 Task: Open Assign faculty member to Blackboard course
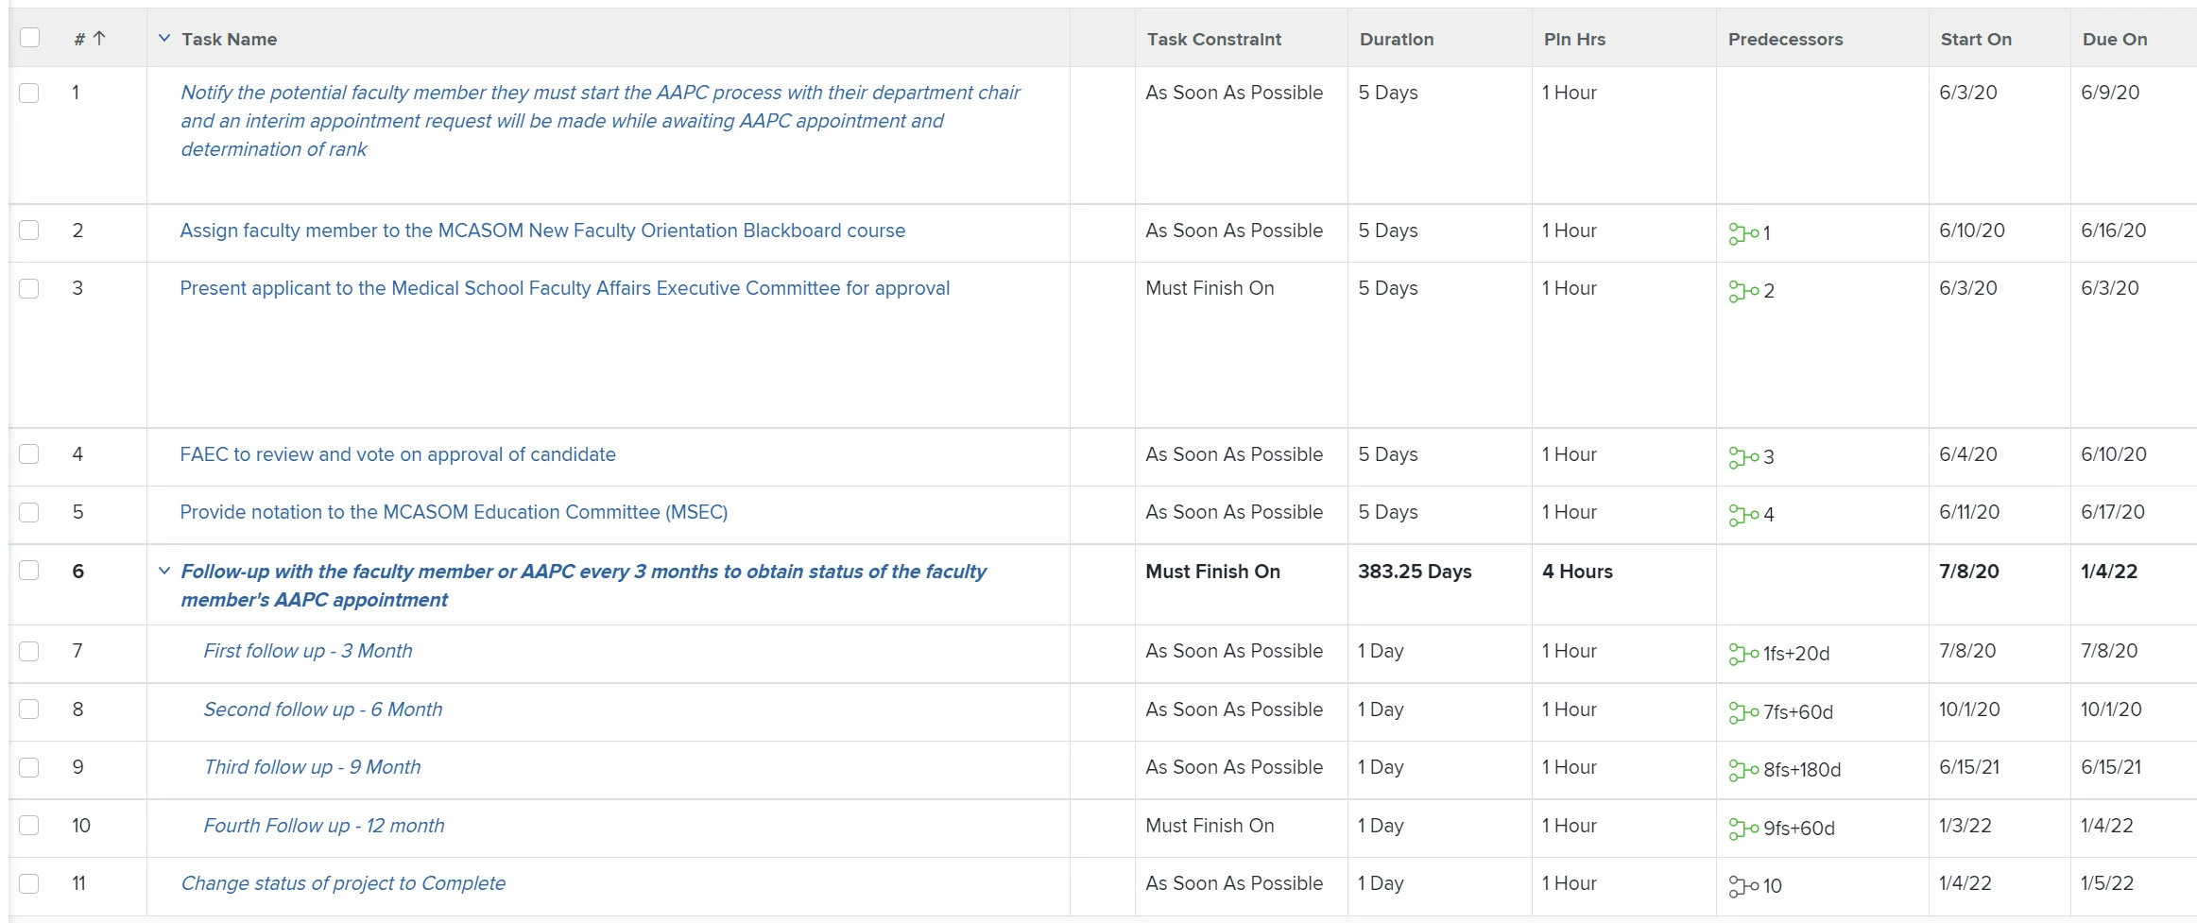[542, 231]
